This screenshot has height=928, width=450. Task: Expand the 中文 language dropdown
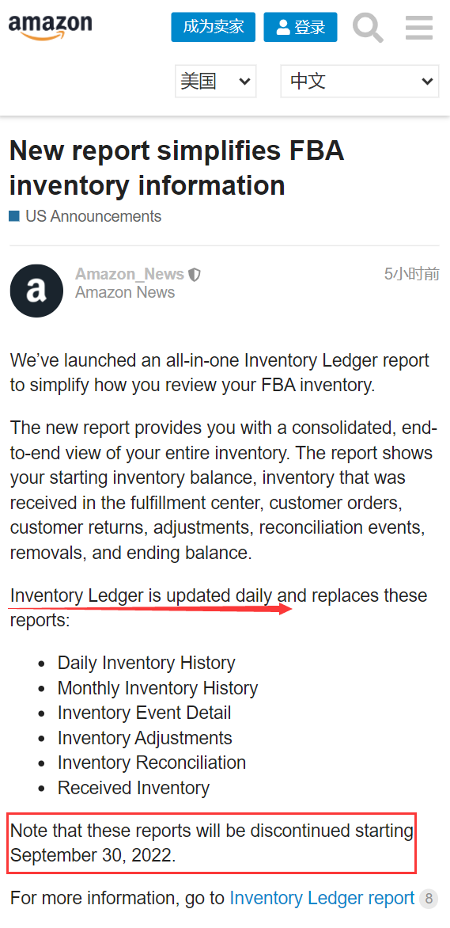(360, 81)
